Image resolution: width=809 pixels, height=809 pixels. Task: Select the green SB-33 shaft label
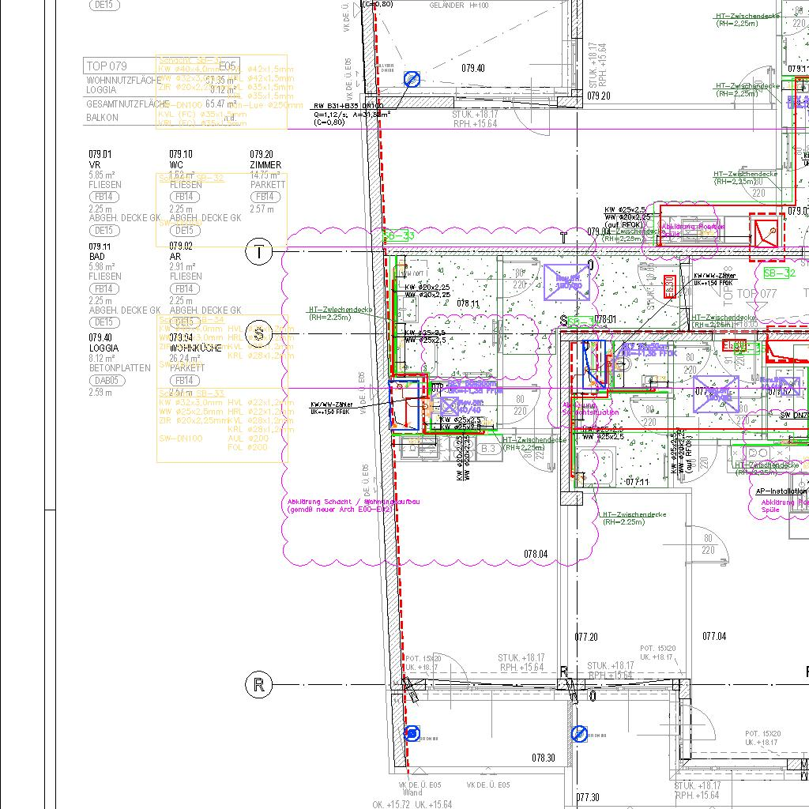pos(399,235)
